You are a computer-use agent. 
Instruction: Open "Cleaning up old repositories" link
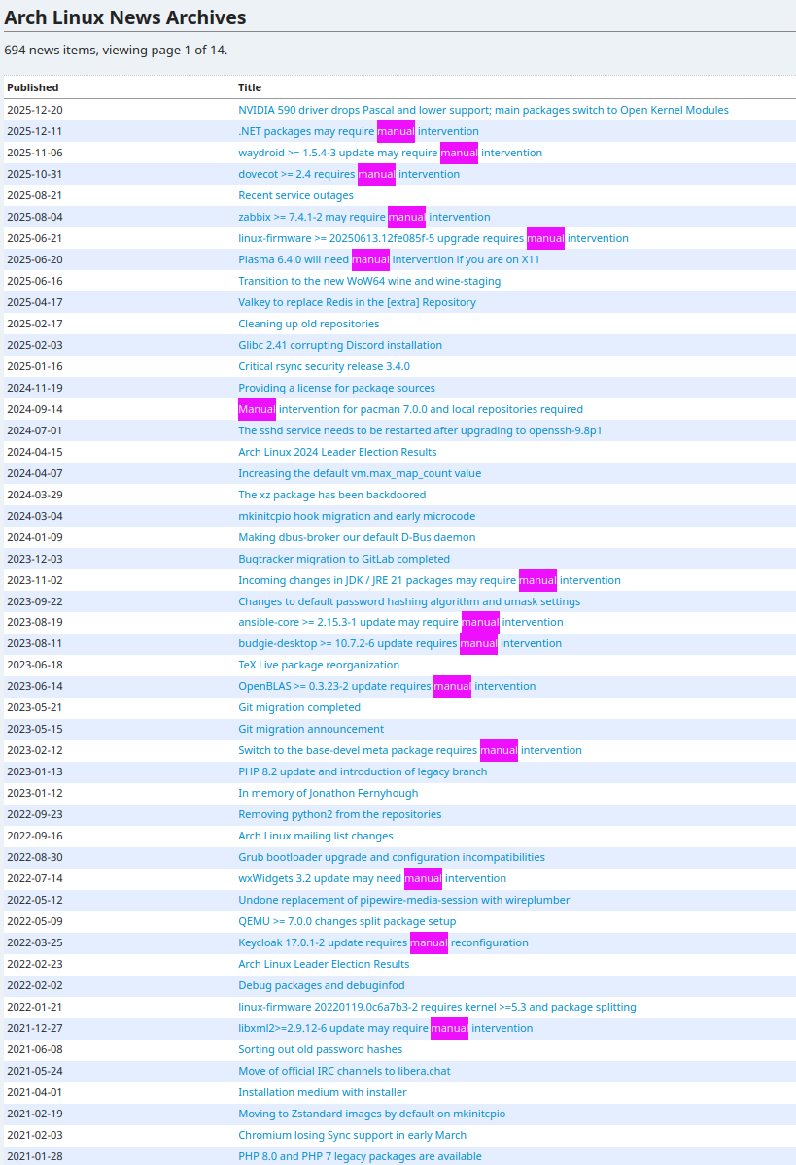click(308, 324)
